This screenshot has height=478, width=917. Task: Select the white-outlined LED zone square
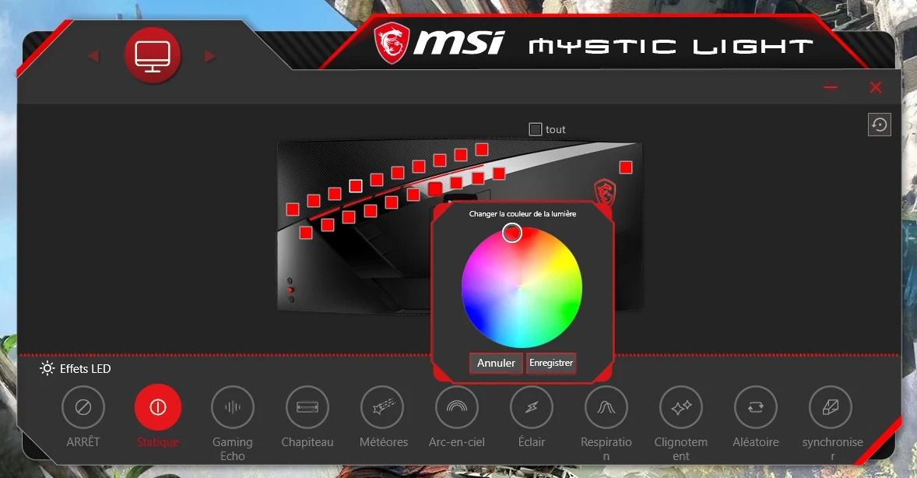click(x=356, y=186)
